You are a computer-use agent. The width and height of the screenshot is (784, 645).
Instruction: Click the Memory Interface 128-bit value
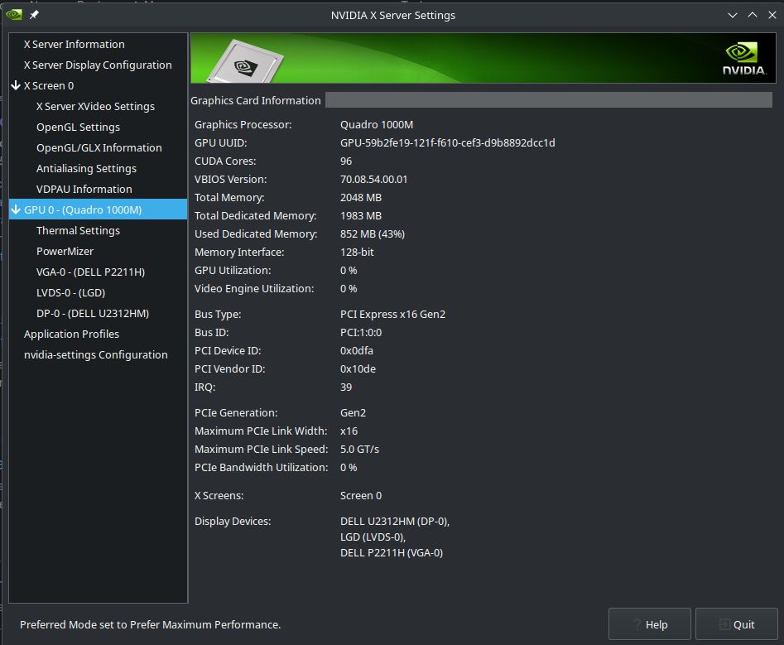coord(357,253)
